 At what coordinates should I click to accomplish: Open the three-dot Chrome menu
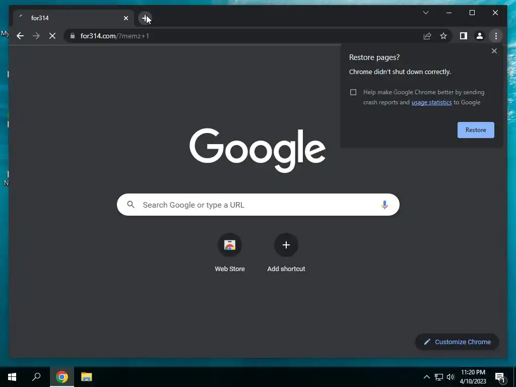tap(496, 36)
